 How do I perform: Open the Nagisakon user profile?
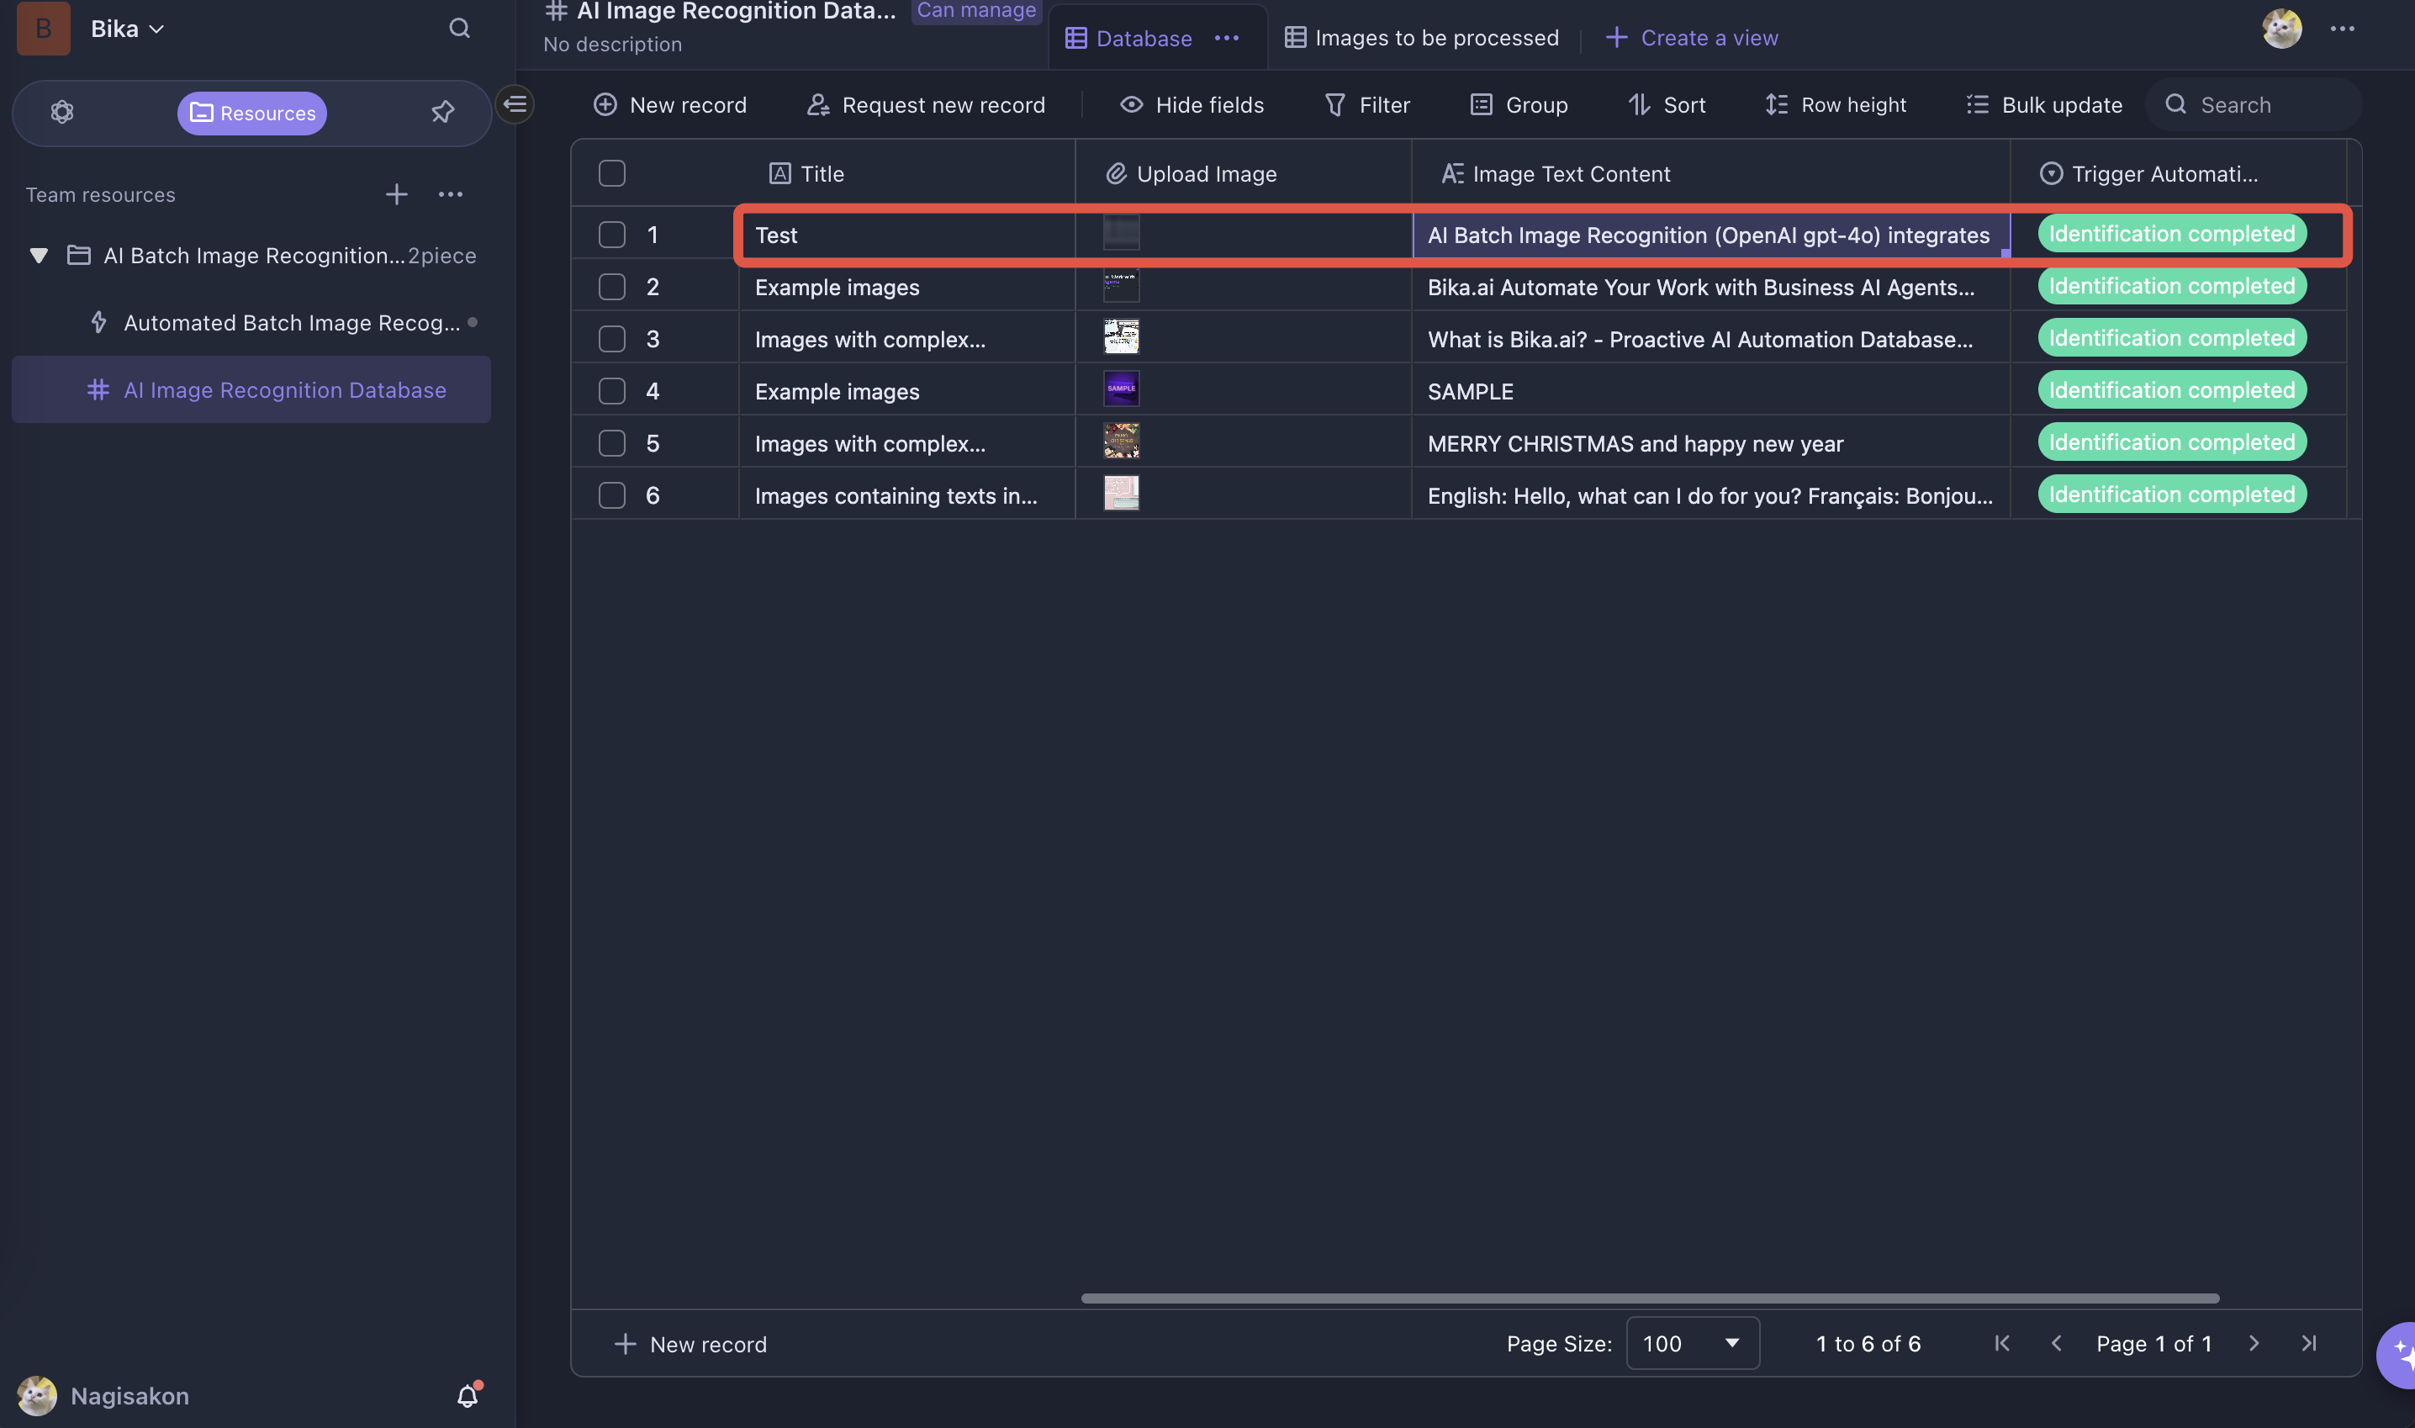104,1395
